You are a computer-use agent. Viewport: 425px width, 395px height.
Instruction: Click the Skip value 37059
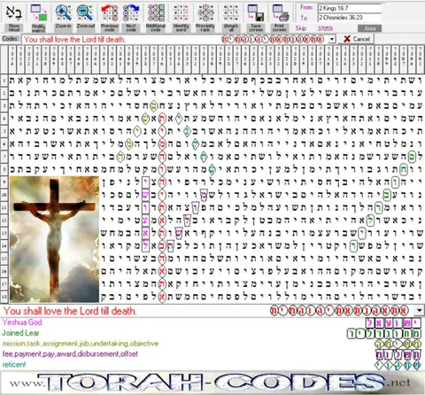click(325, 28)
